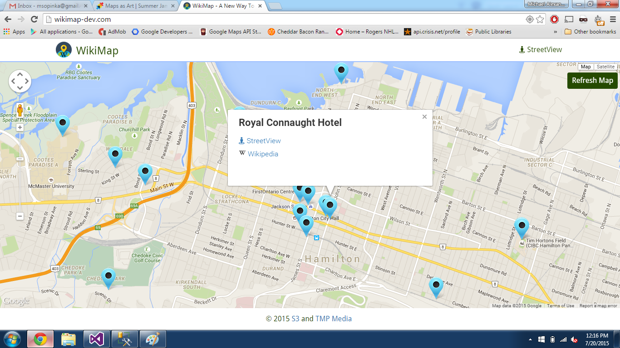Click the Refresh Map button
Screen dimensions: 620x348
592,81
